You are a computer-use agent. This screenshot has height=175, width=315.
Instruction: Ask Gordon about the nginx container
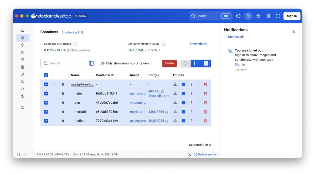tap(175, 93)
